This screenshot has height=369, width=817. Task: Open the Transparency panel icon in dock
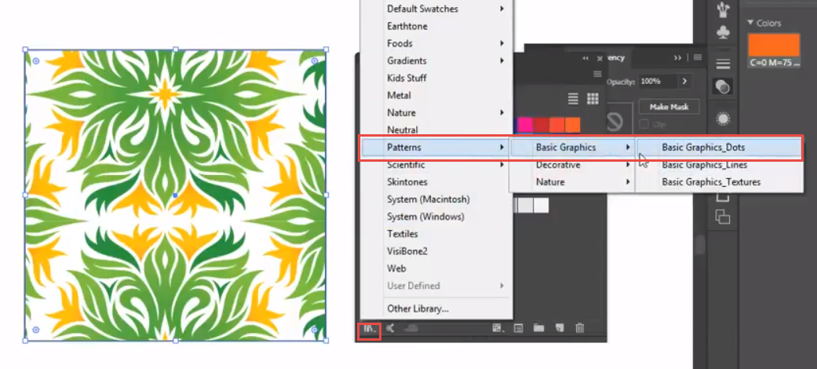point(723,86)
